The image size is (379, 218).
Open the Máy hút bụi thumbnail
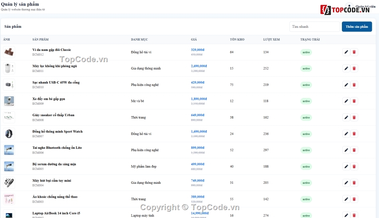point(9,183)
